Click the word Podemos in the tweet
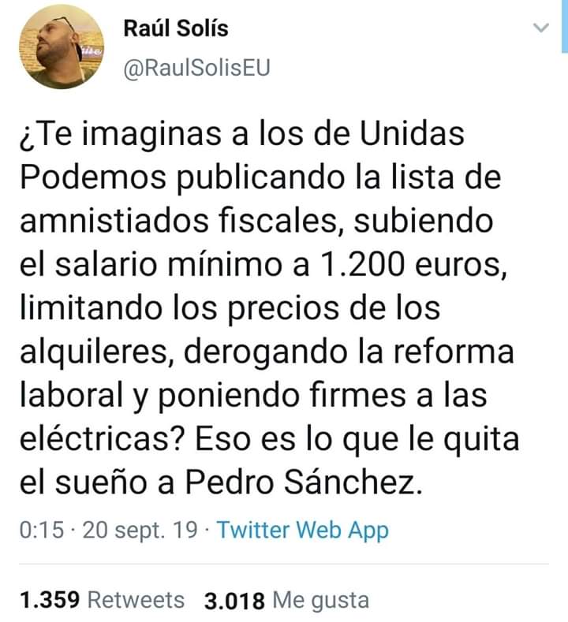The height and width of the screenshot is (622, 568). click(x=93, y=177)
